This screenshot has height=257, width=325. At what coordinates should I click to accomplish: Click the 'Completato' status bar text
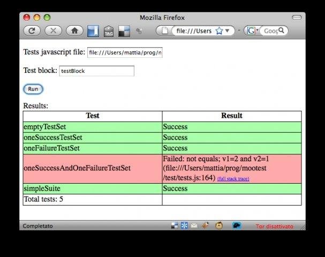37,226
